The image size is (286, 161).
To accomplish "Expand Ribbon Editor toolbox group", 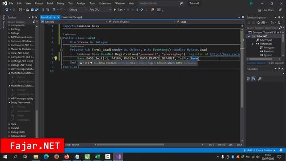I will pos(9,136).
